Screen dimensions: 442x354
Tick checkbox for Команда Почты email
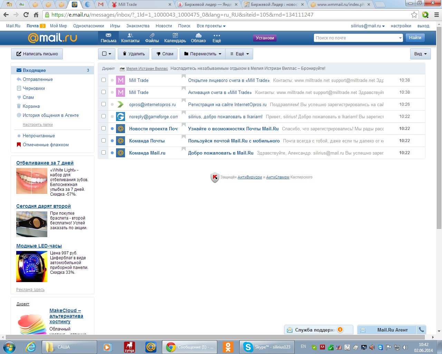pyautogui.click(x=104, y=140)
